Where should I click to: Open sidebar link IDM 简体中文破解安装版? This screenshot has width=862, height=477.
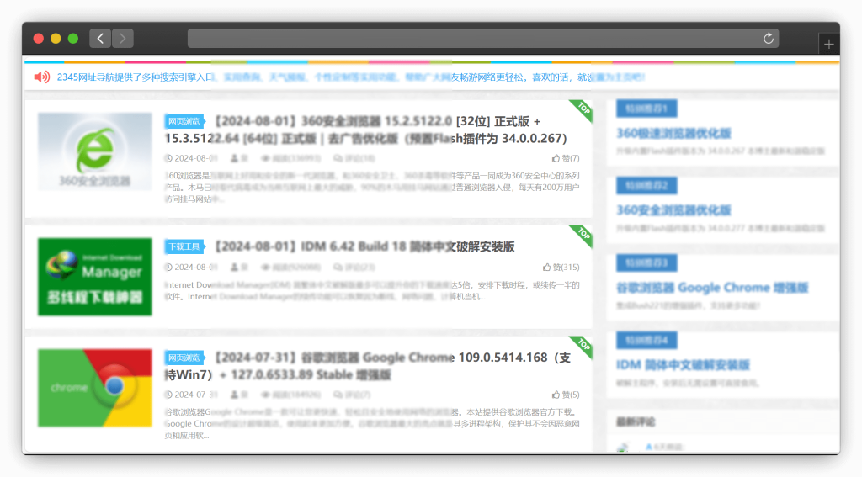[x=683, y=365]
